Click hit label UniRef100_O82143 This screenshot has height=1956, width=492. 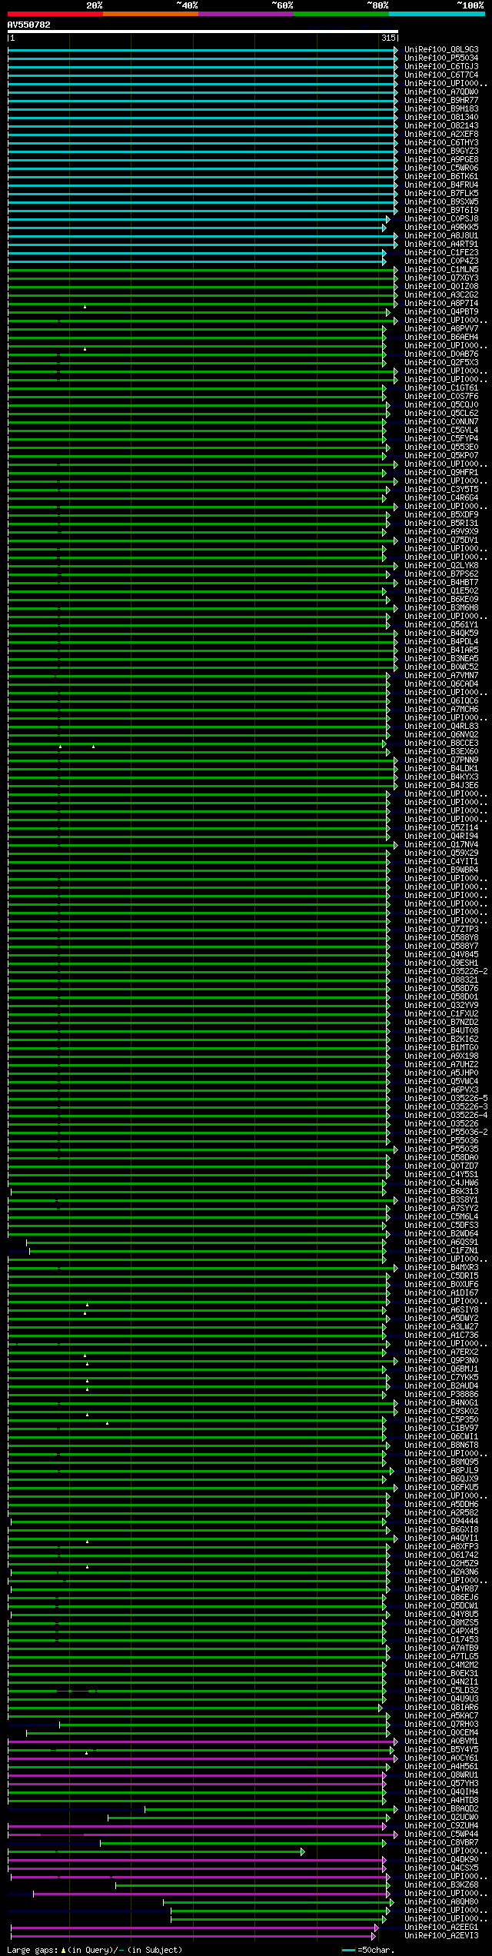click(x=441, y=126)
